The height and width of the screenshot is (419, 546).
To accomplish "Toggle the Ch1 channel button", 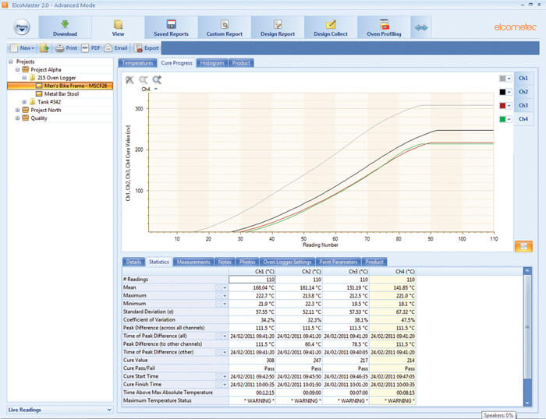I will coord(523,79).
